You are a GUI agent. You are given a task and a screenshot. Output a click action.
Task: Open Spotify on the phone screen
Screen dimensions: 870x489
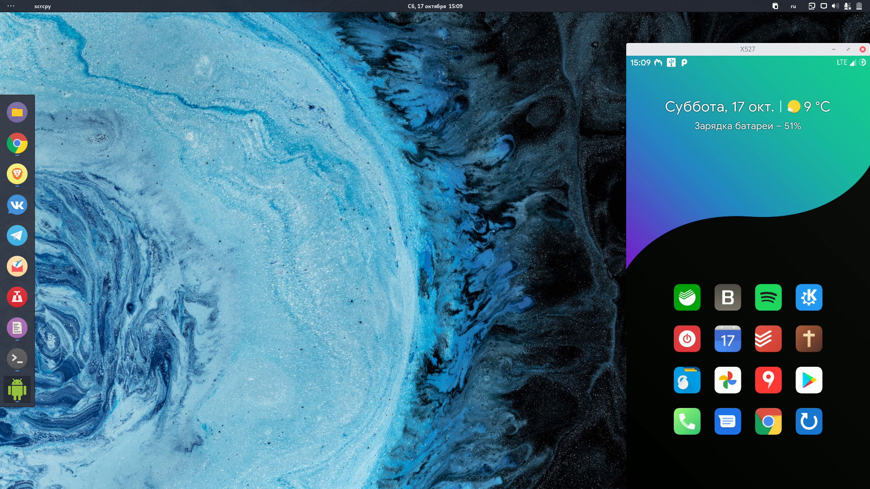pos(768,297)
